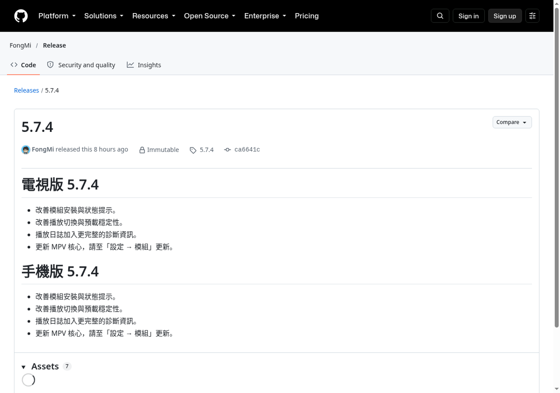Screen dimensions: 560x393
Task: Click the Code brackets icon
Action: point(14,65)
